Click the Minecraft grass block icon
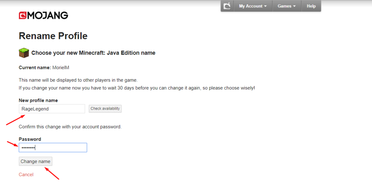372x184 pixels. [24, 53]
